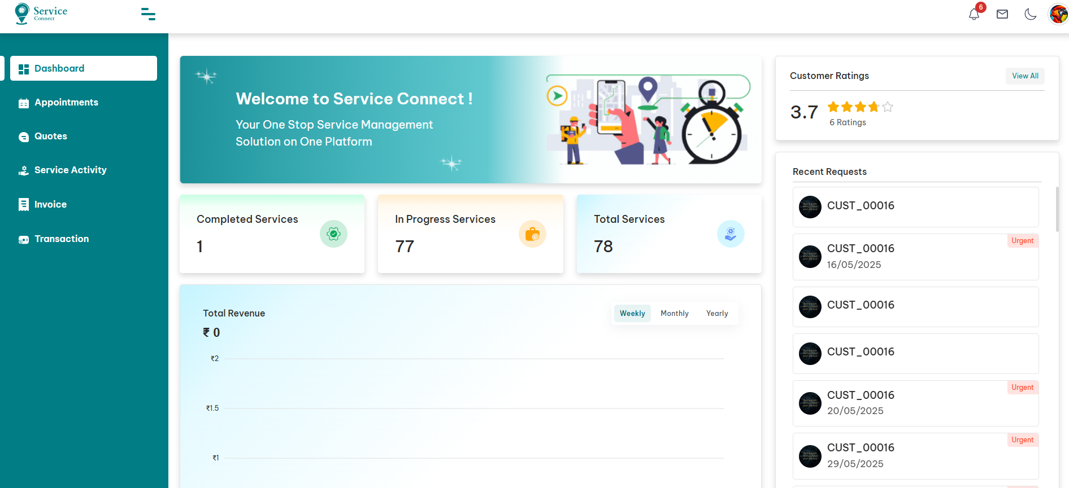Screen dimensions: 1069x488
Task: Navigate to the Invoice section
Action: coord(50,205)
